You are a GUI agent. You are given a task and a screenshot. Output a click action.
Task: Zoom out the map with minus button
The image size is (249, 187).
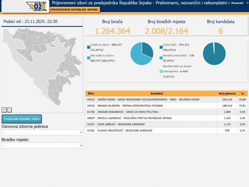[x=9, y=110]
